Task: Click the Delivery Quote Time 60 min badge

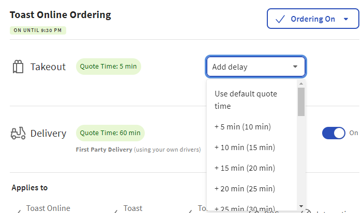Action: coord(110,133)
